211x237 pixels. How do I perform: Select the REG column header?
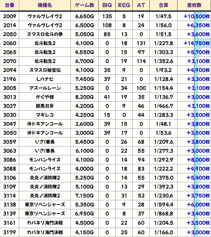coord(124,5)
